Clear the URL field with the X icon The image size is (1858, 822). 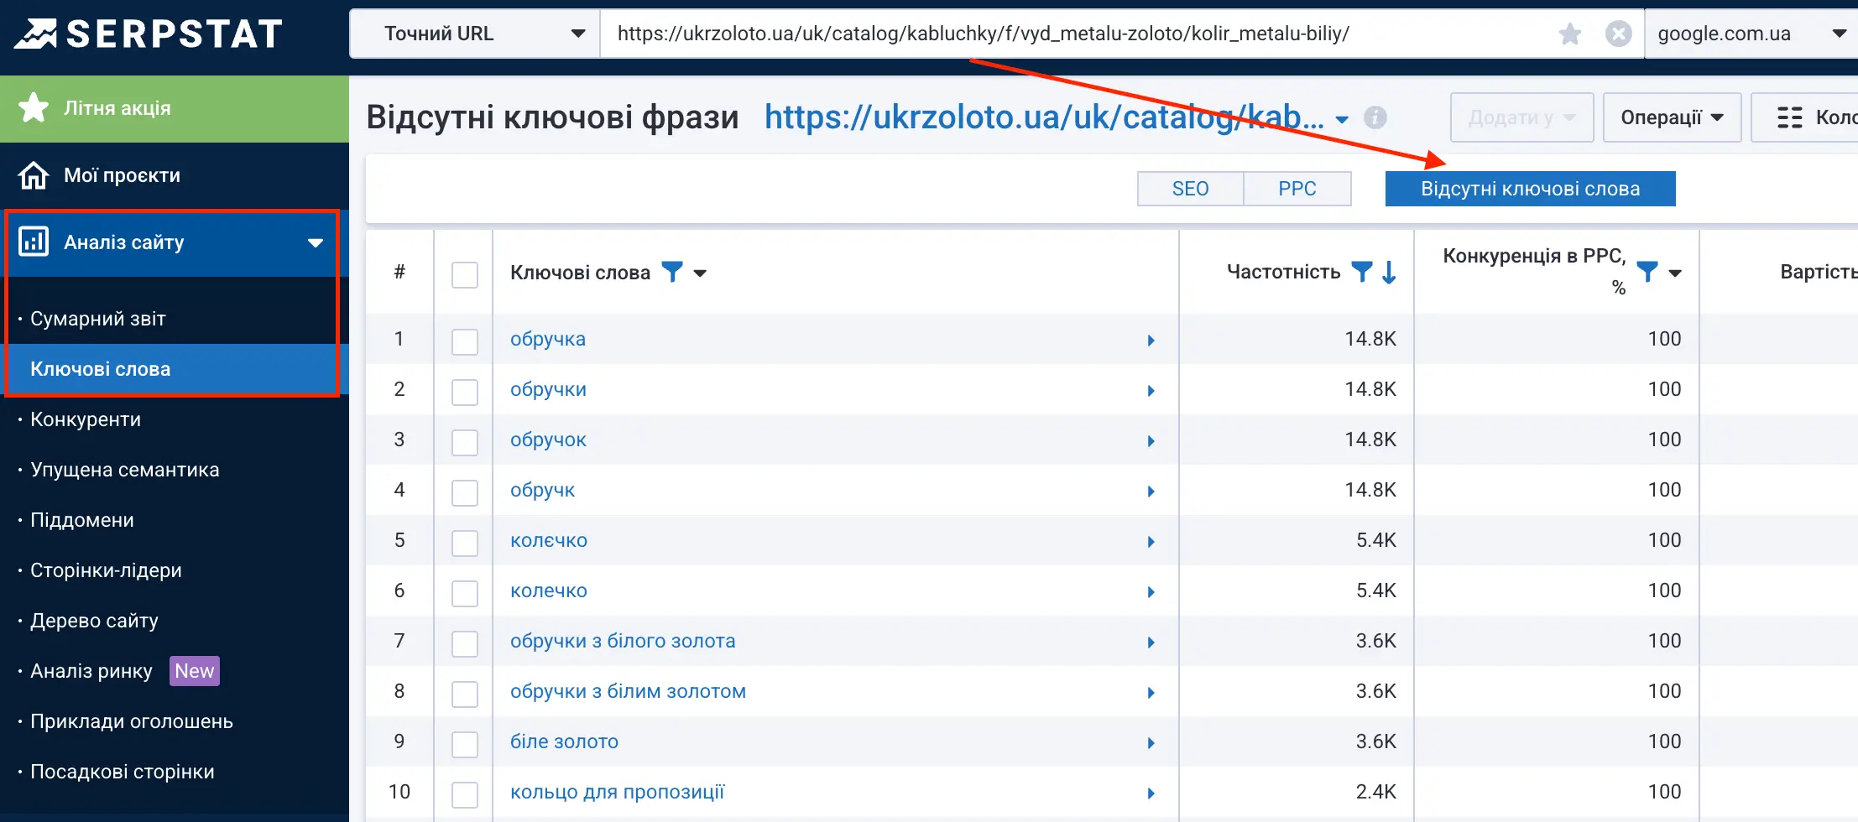coord(1619,34)
